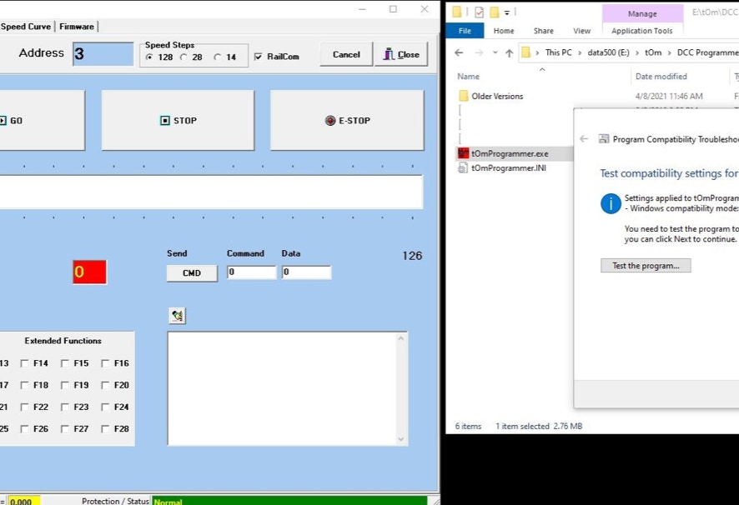739x505 pixels.
Task: Go back in the troubleshooter dialog
Action: tap(584, 139)
